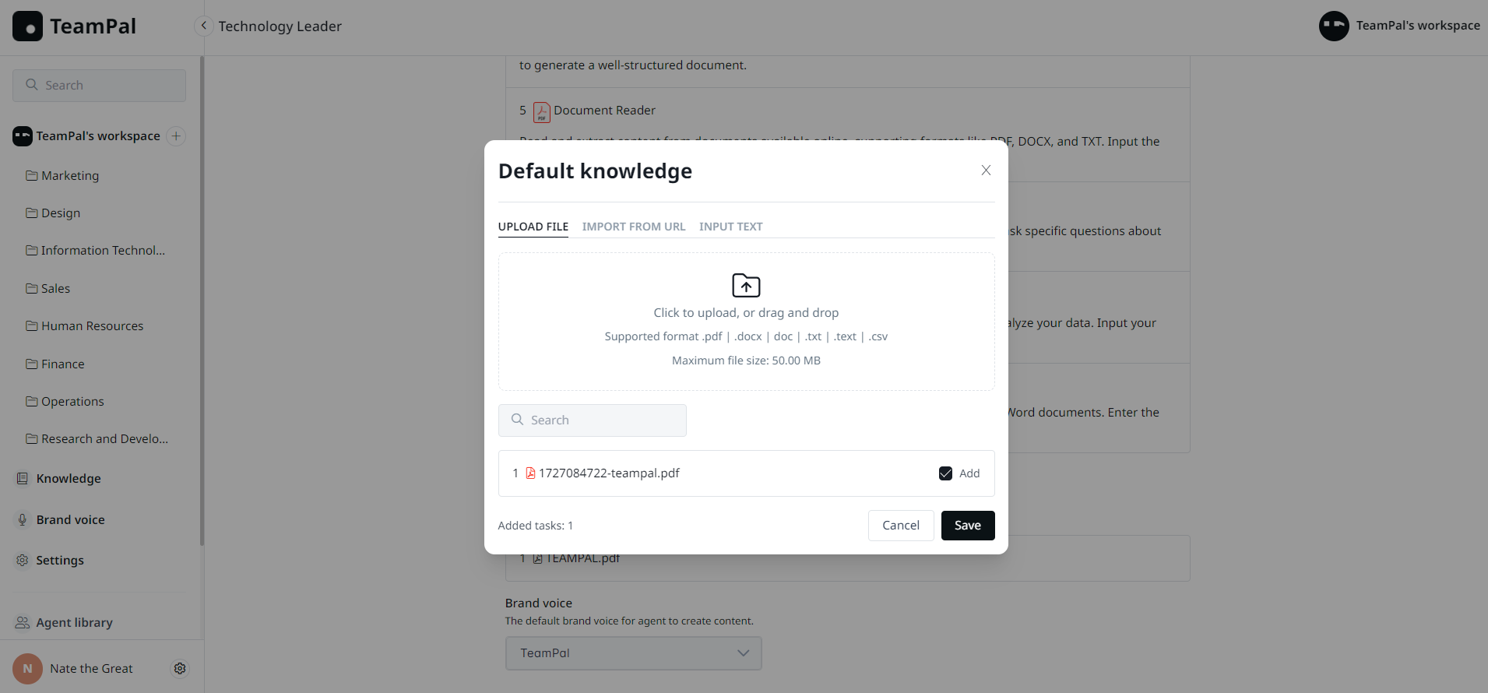Switch to the INPUT TEXT tab
Screen dimensions: 1488x693
pyautogui.click(x=730, y=227)
